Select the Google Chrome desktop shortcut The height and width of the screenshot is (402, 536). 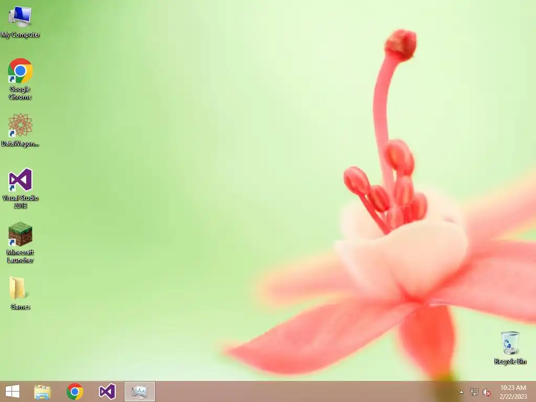tap(20, 79)
